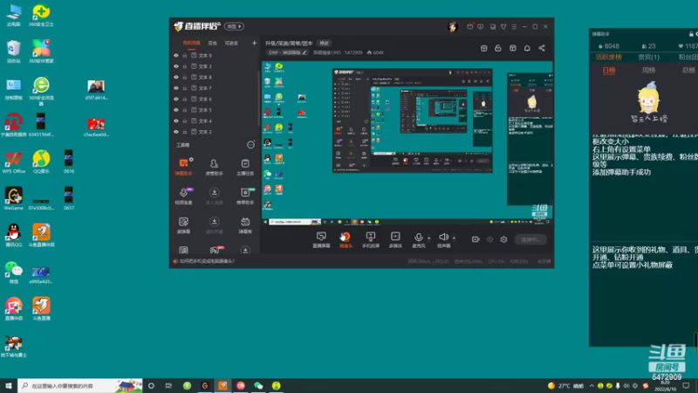Viewport: 698px width, 393px height.
Task: Open the skin shirt icon in the title bar
Action: click(503, 27)
